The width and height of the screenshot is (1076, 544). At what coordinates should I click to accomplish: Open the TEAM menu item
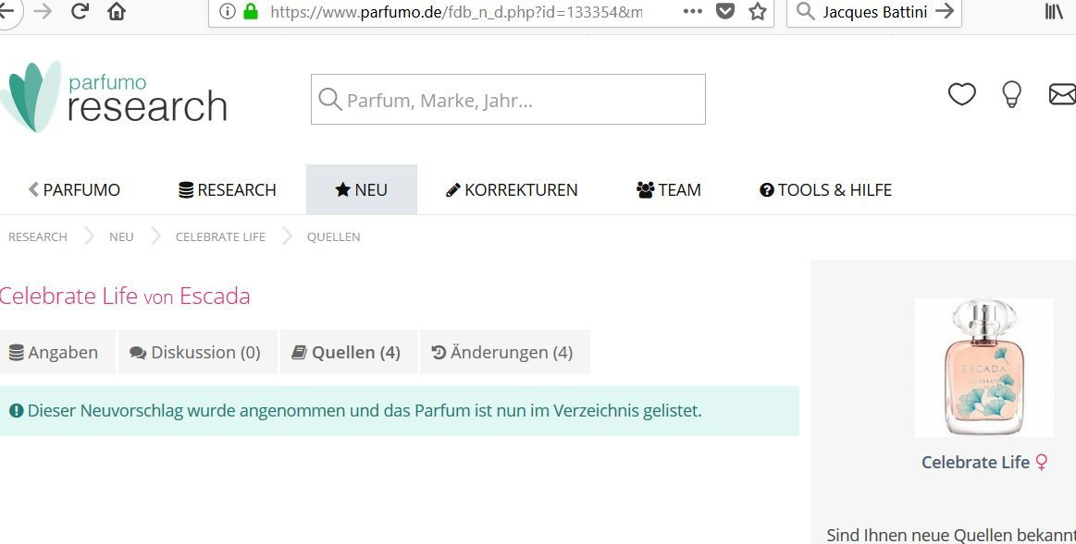tap(668, 189)
